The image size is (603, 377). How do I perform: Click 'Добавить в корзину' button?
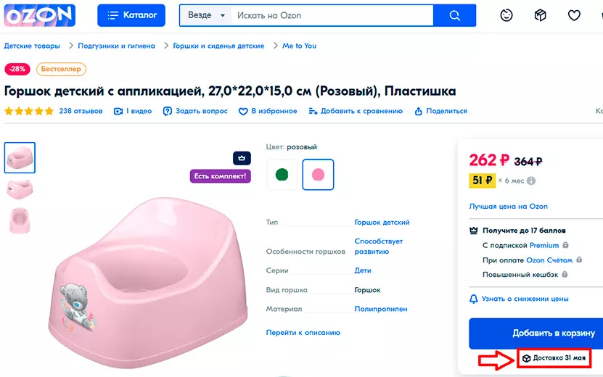(536, 333)
